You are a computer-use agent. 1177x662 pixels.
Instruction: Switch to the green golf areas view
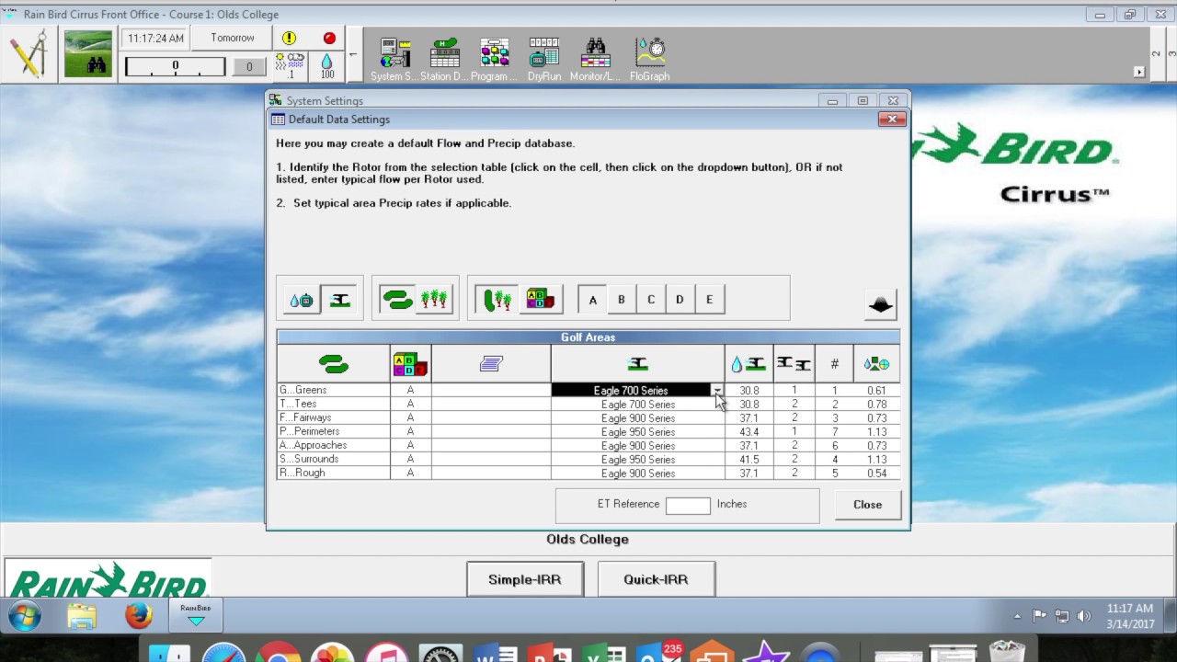tap(397, 300)
